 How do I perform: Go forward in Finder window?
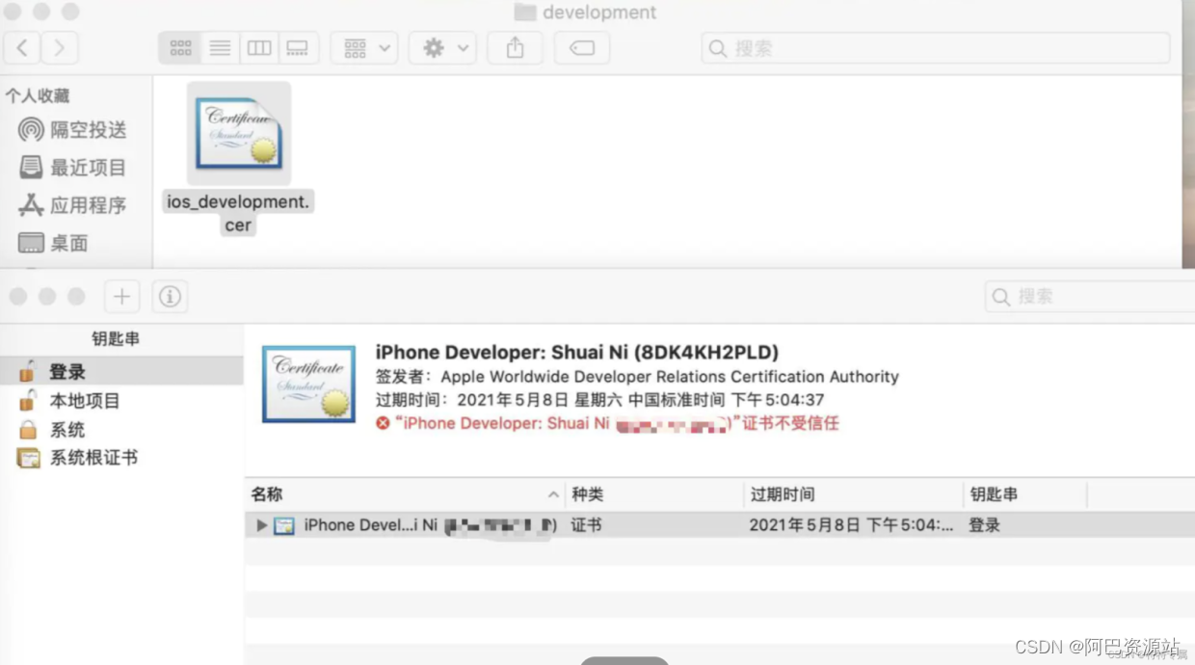[59, 47]
